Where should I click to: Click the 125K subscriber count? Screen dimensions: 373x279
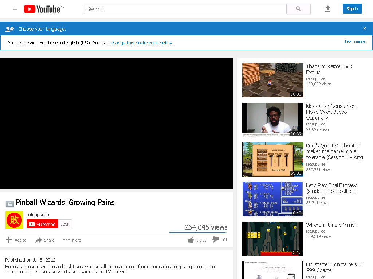pyautogui.click(x=65, y=224)
